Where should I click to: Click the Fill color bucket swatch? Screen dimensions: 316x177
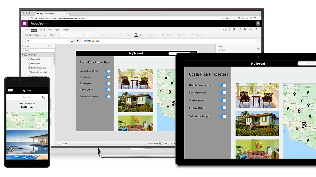coord(136,35)
